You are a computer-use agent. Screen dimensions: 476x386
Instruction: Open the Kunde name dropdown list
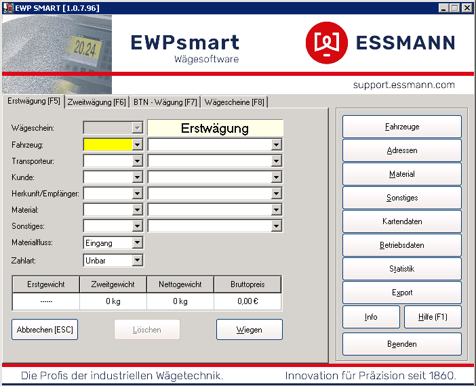coord(276,177)
